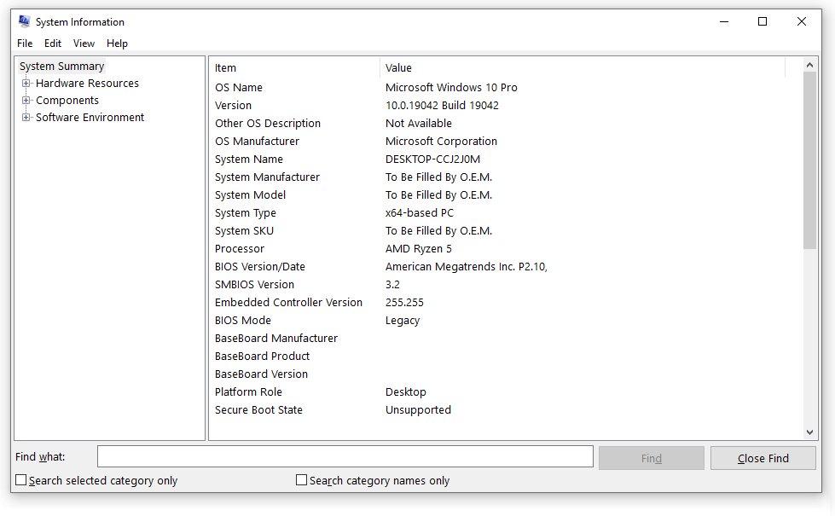Select the DESKTOP-CCJ2J0M value
The height and width of the screenshot is (516, 835).
(433, 159)
